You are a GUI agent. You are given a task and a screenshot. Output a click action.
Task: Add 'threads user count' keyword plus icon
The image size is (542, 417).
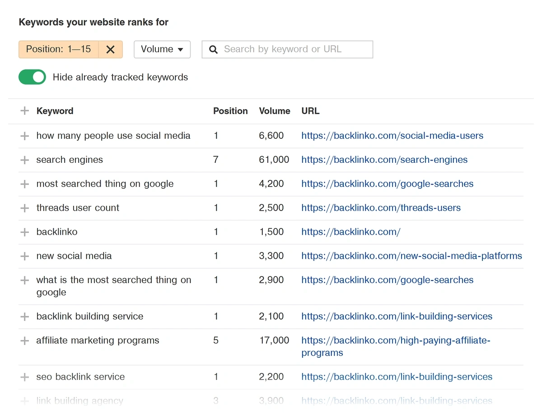tap(25, 208)
